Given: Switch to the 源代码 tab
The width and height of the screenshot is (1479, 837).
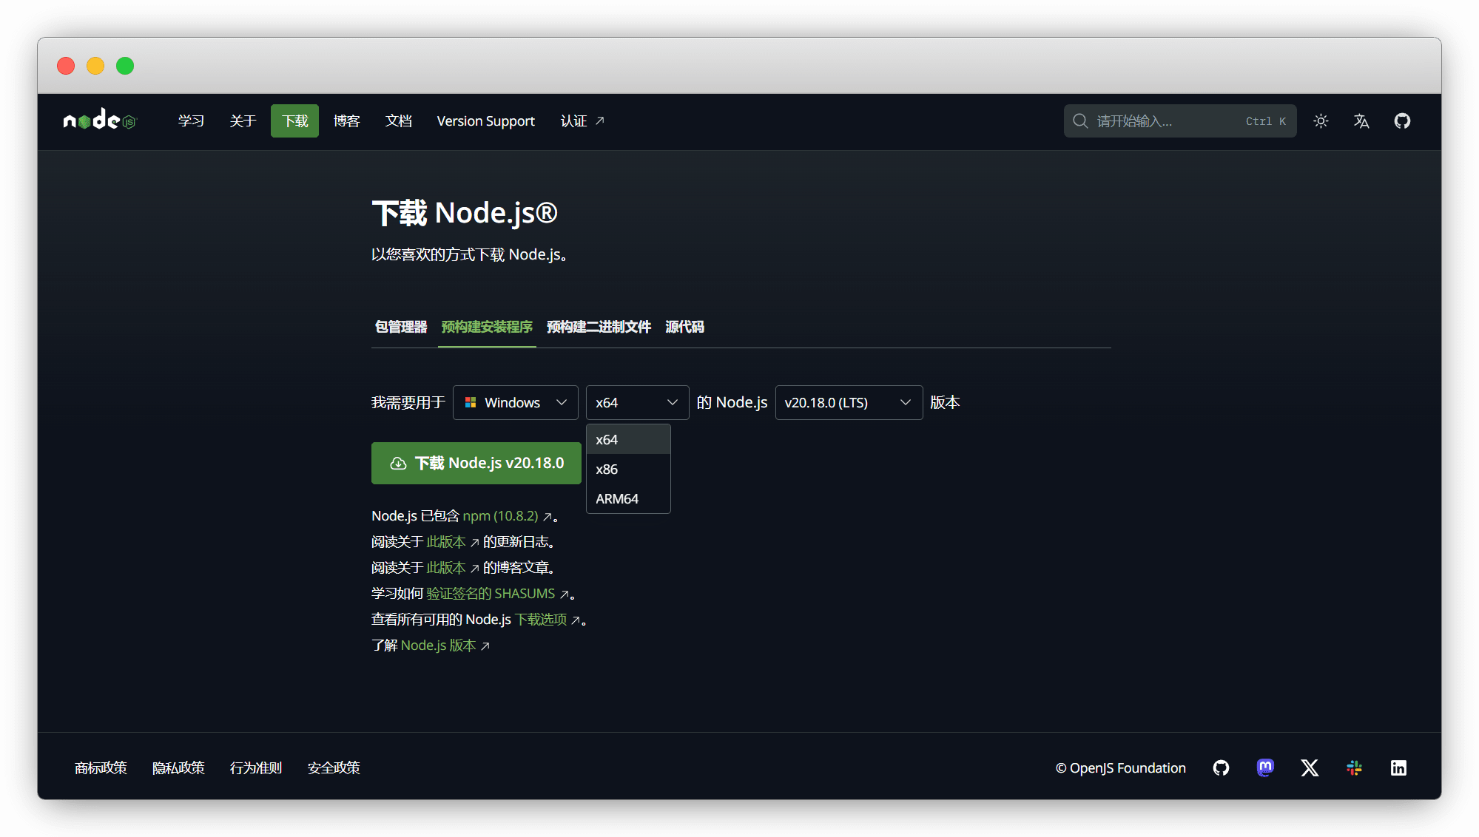Looking at the screenshot, I should tap(684, 327).
